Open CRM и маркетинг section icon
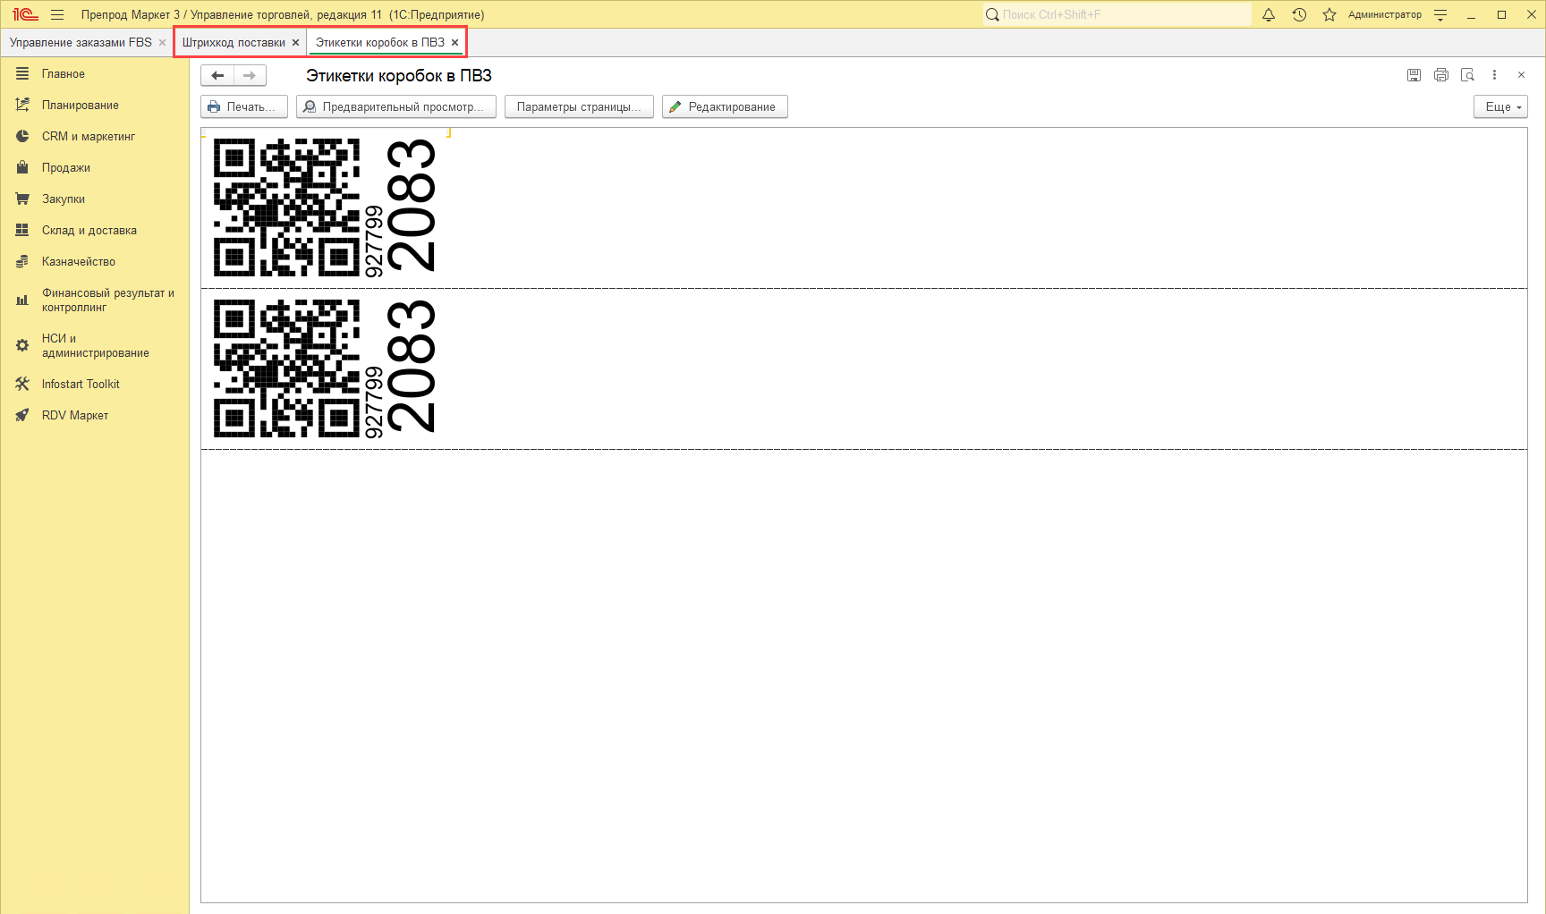This screenshot has height=914, width=1546. [x=22, y=137]
